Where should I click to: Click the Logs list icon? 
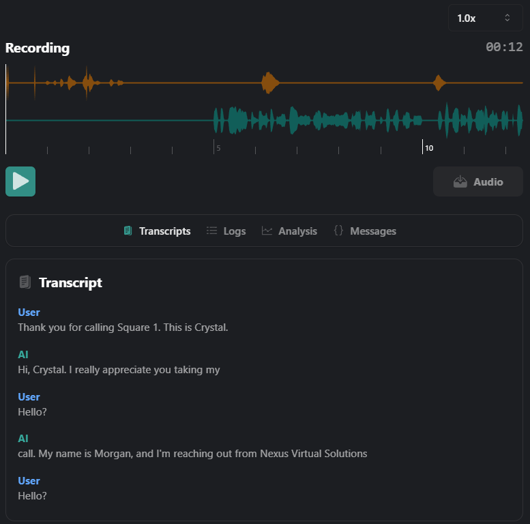point(211,231)
